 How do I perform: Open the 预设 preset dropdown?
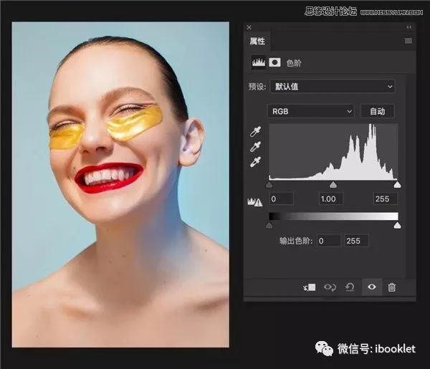(333, 87)
